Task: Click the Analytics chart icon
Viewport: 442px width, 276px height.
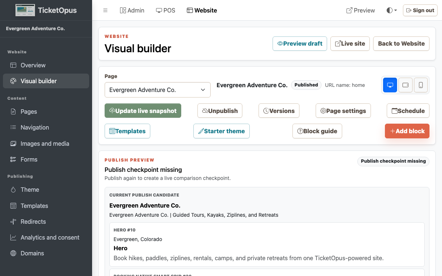Action: tap(13, 237)
